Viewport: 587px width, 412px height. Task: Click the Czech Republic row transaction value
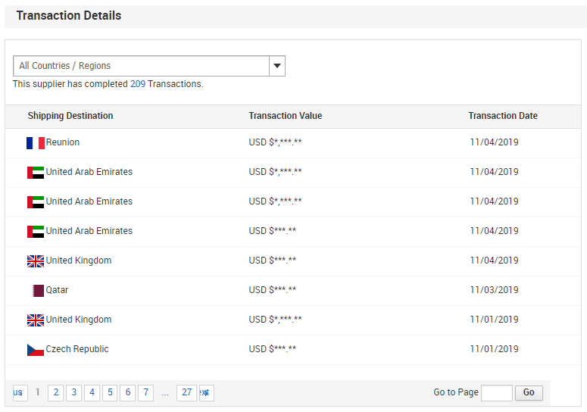pos(272,349)
